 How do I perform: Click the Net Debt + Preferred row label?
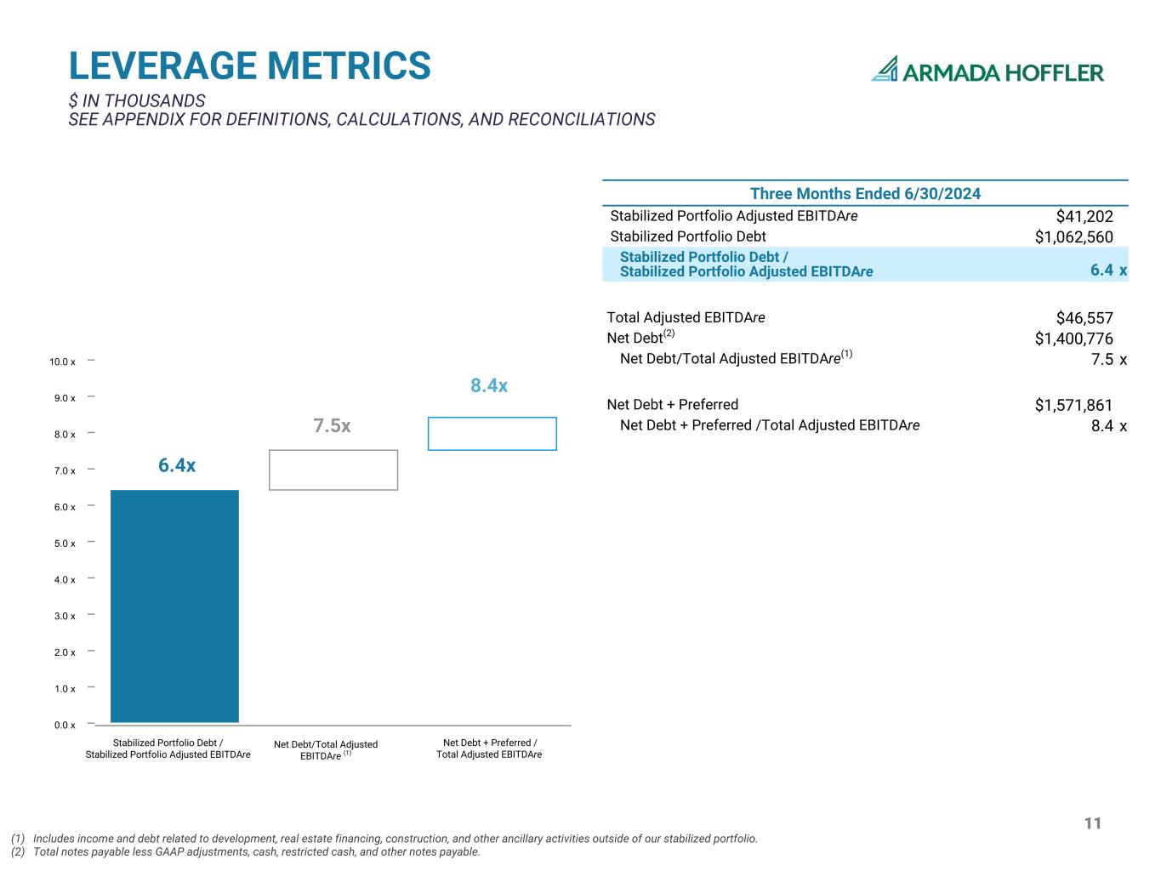click(672, 405)
